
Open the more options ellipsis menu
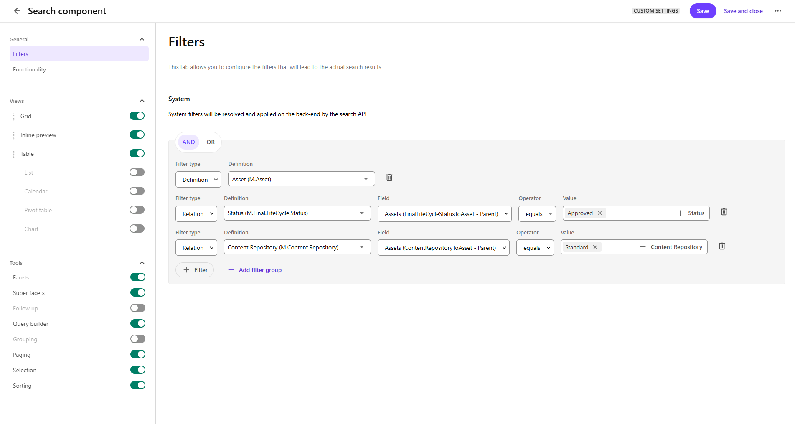778,11
